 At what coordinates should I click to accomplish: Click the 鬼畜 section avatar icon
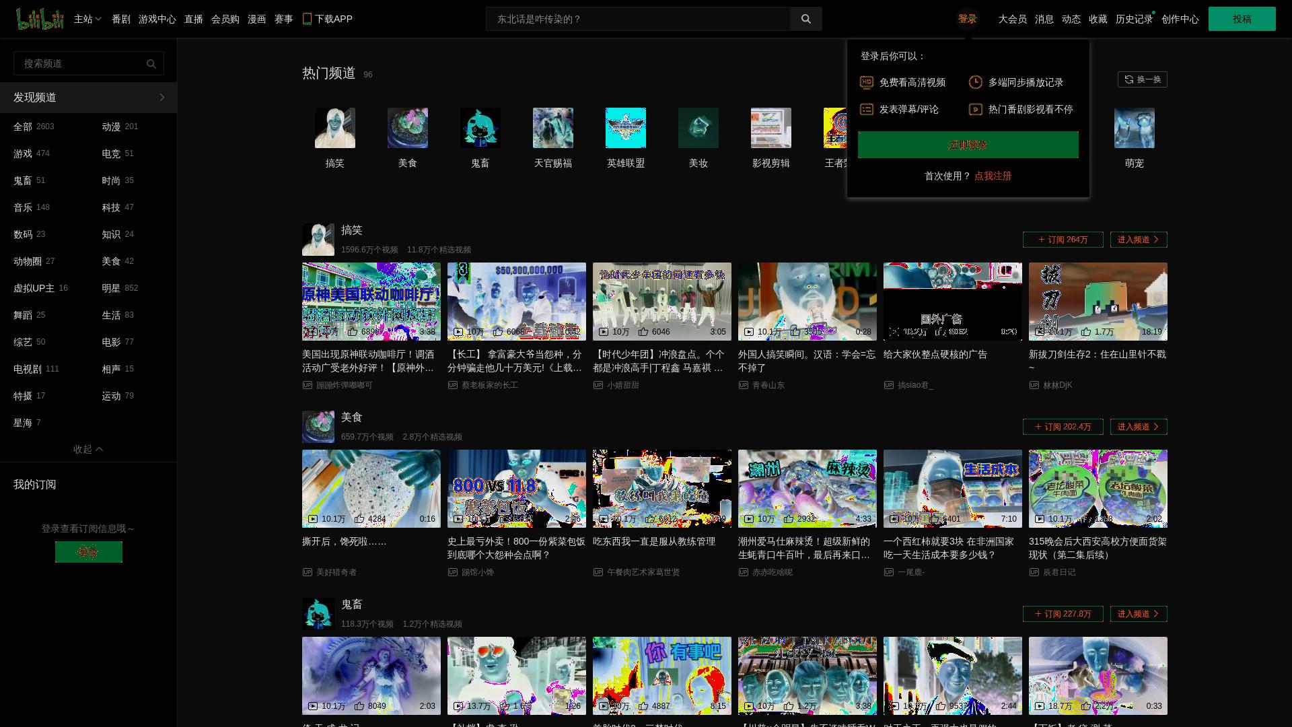pos(318,614)
